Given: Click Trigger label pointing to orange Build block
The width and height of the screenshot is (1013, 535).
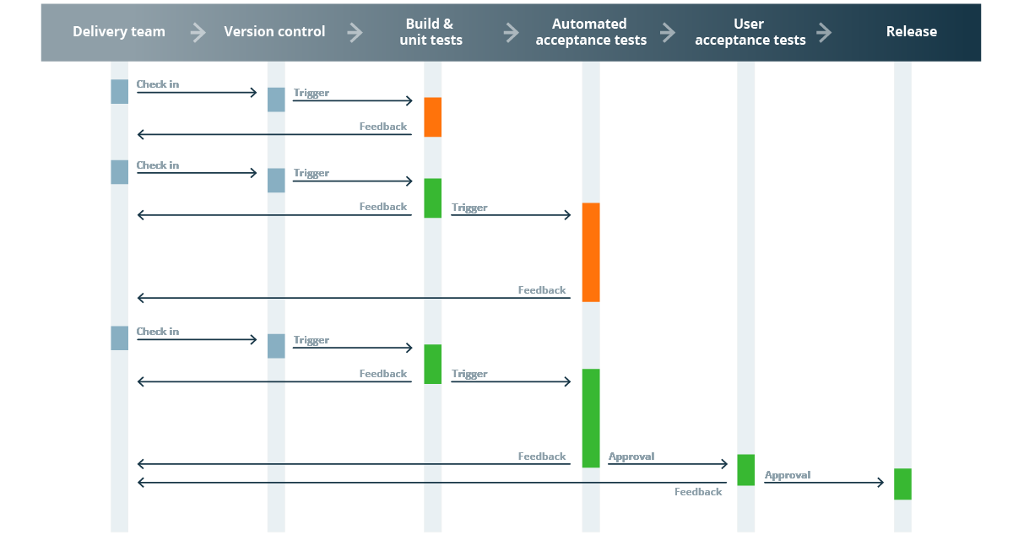Looking at the screenshot, I should [x=311, y=93].
